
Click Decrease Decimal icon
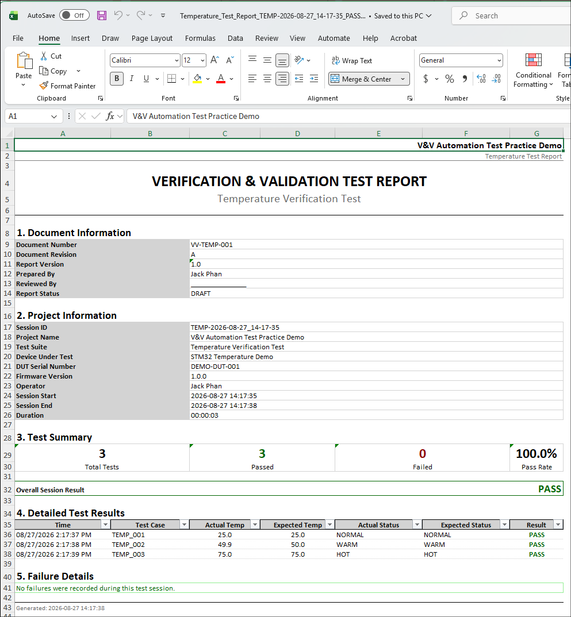(496, 79)
